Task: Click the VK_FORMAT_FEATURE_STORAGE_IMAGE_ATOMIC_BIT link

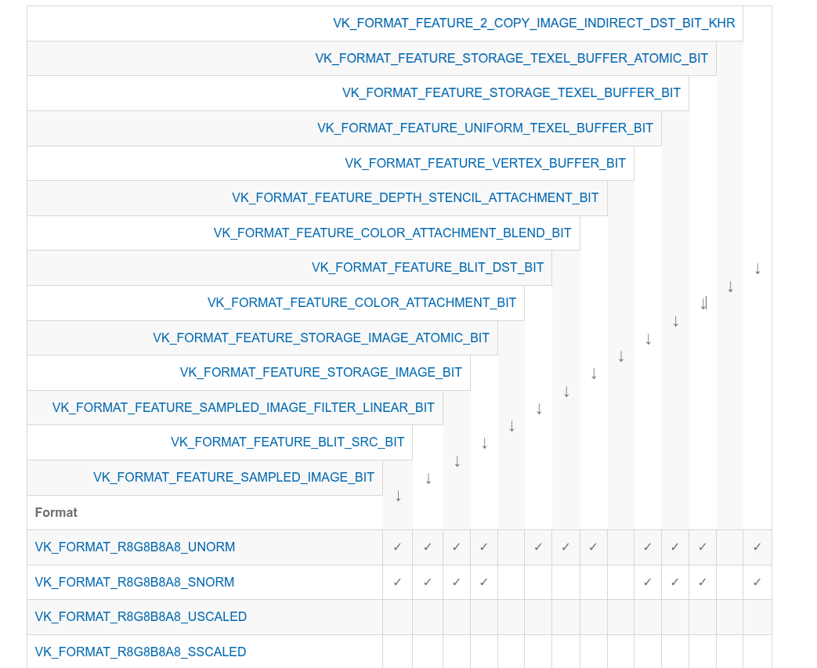Action: click(321, 338)
